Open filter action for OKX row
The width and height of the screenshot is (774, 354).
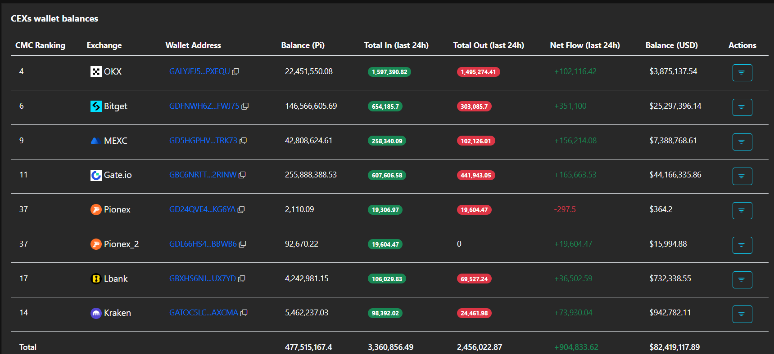coord(742,73)
